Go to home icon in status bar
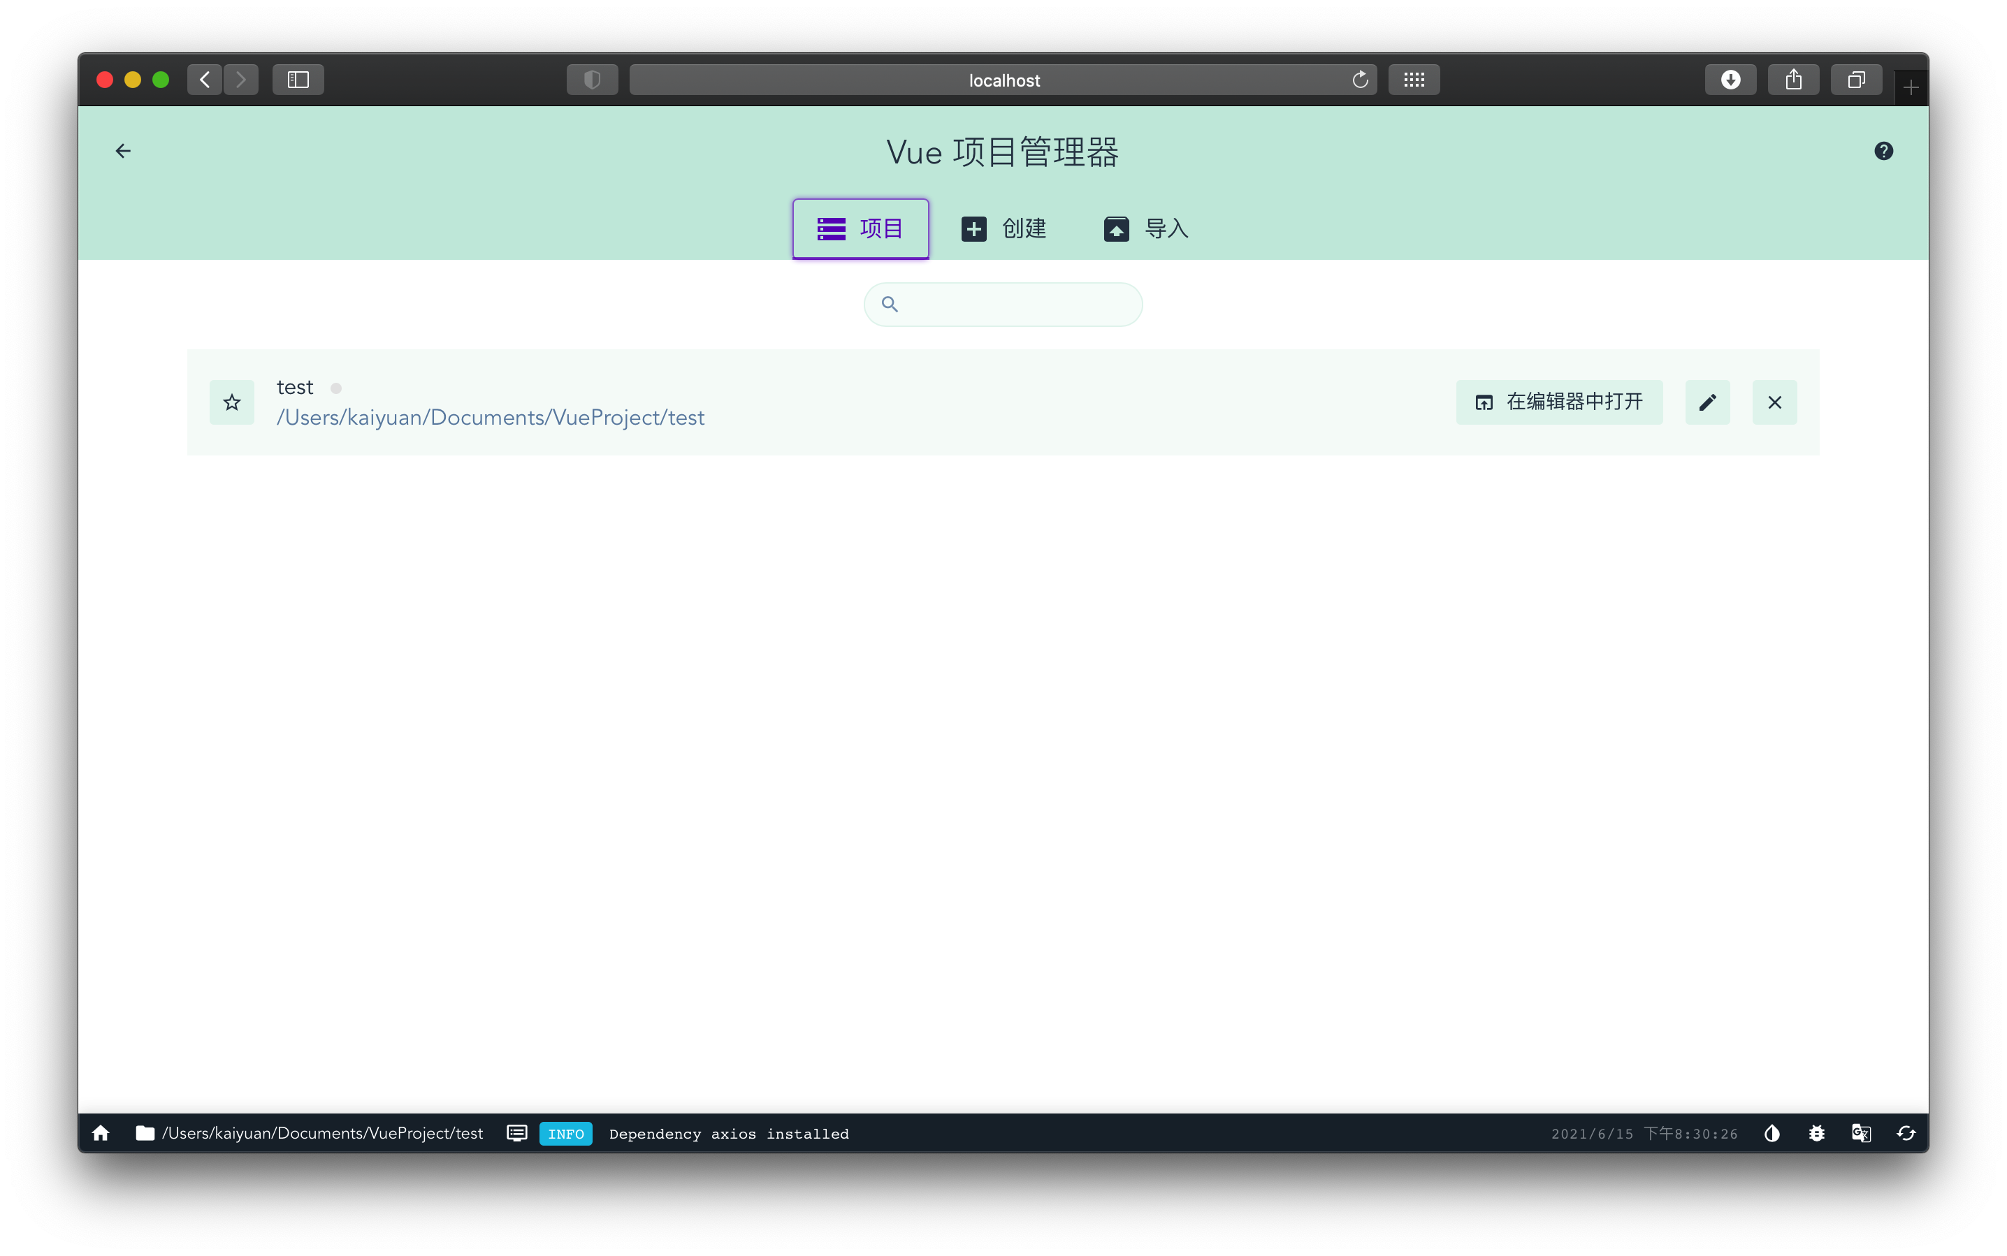 coord(101,1133)
